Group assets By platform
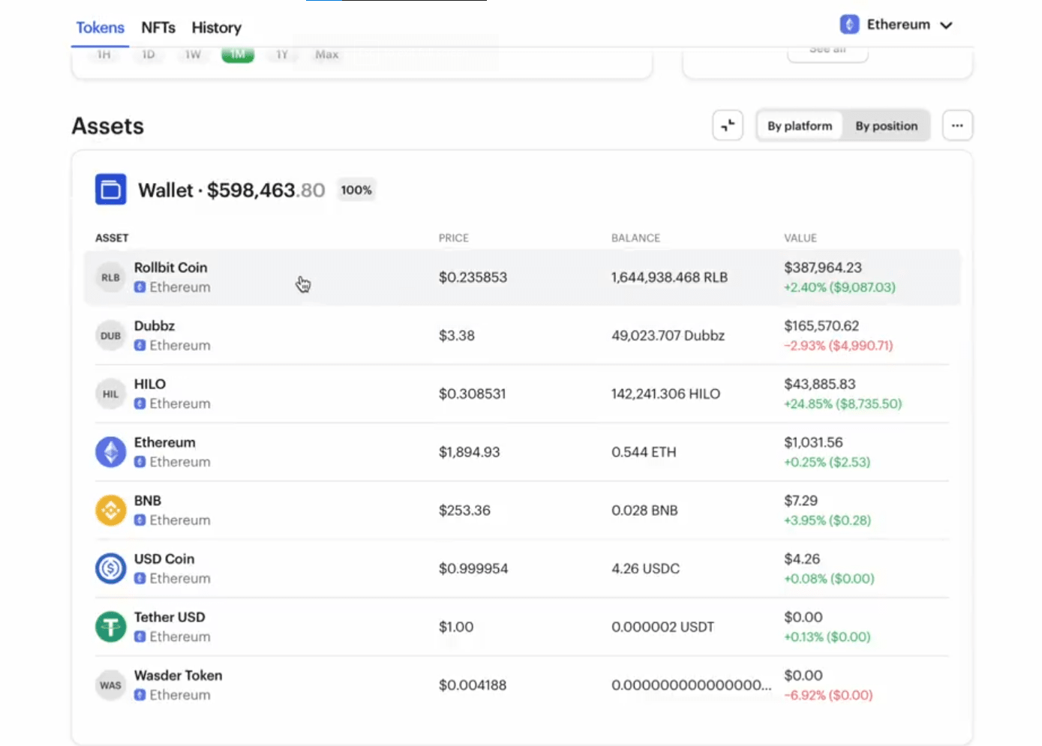Screen dimensions: 1042x746 (x=800, y=126)
